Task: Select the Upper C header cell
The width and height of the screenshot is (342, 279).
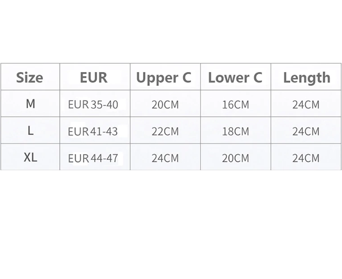Action: 164,77
